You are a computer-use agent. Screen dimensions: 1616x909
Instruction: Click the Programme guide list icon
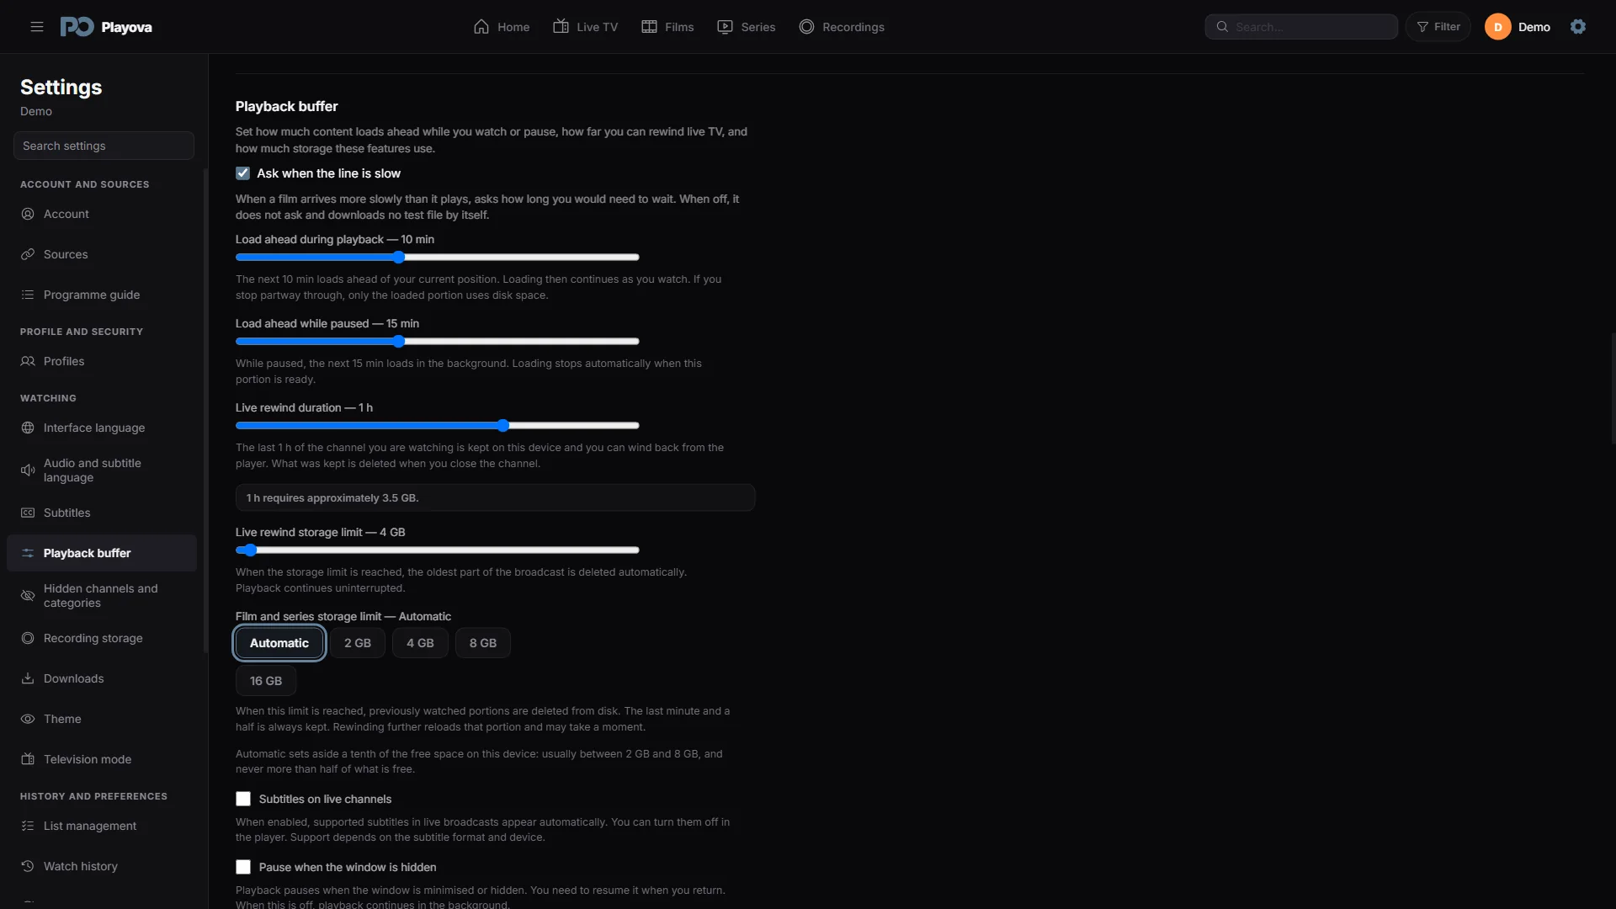(28, 295)
